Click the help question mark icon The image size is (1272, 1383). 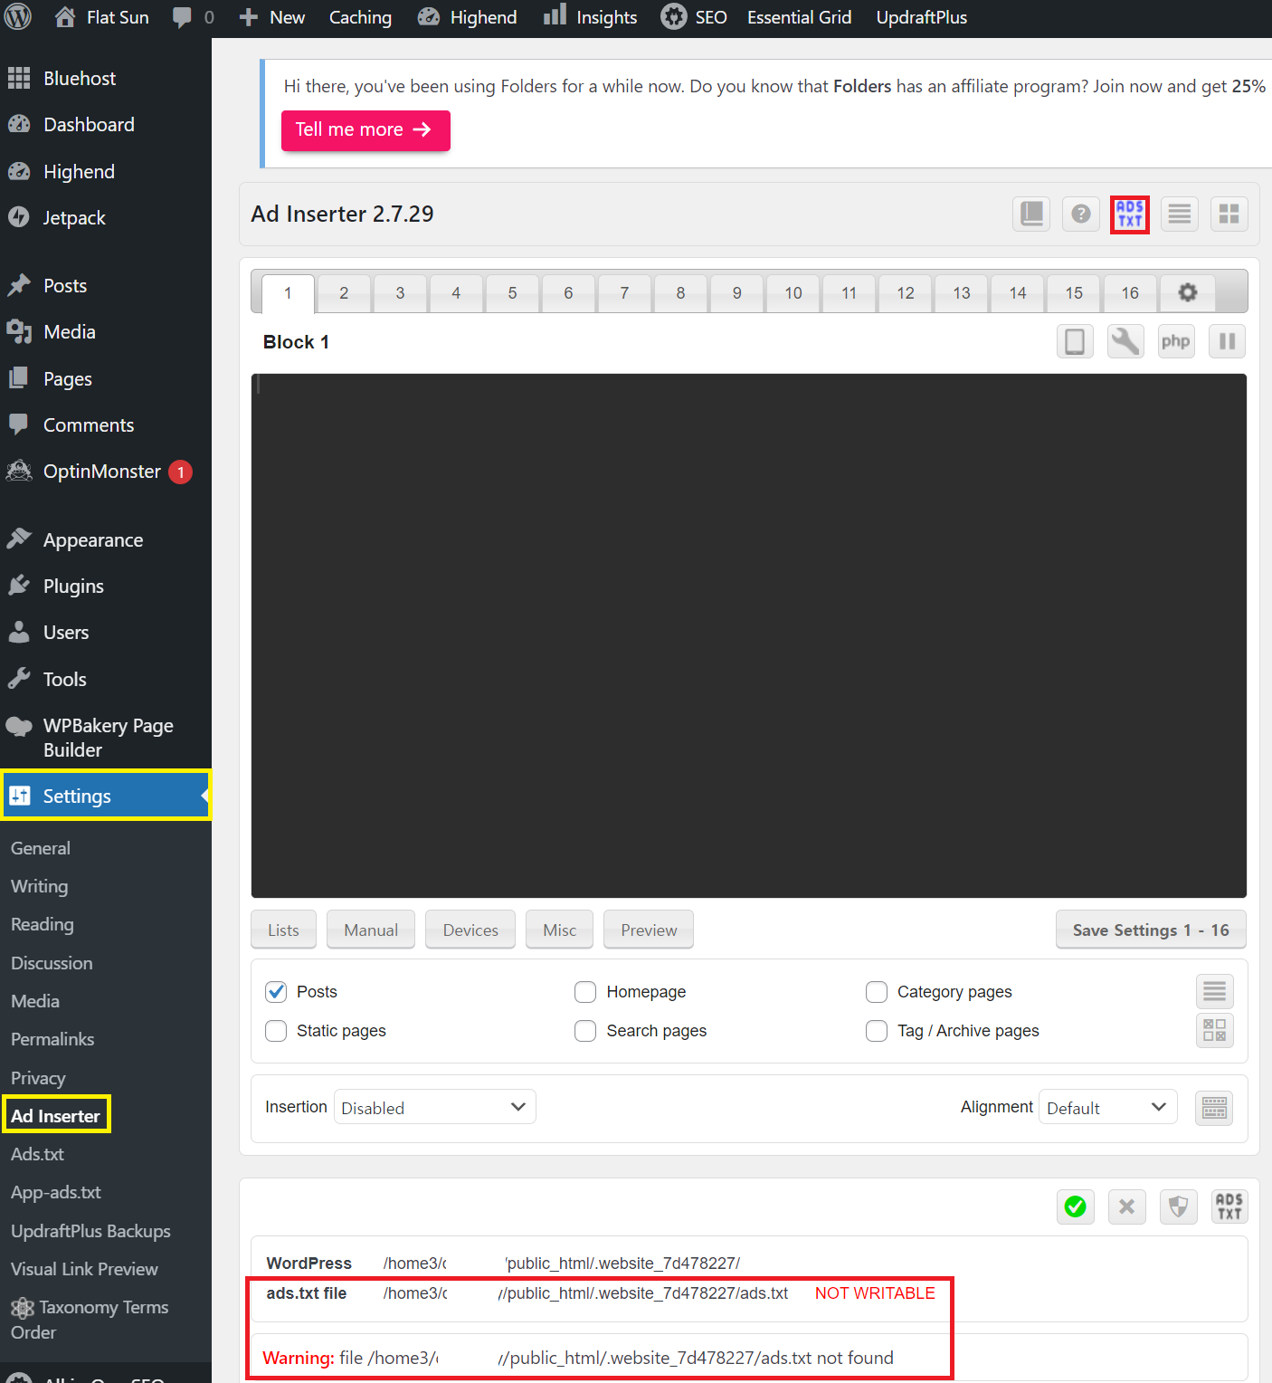tap(1080, 215)
